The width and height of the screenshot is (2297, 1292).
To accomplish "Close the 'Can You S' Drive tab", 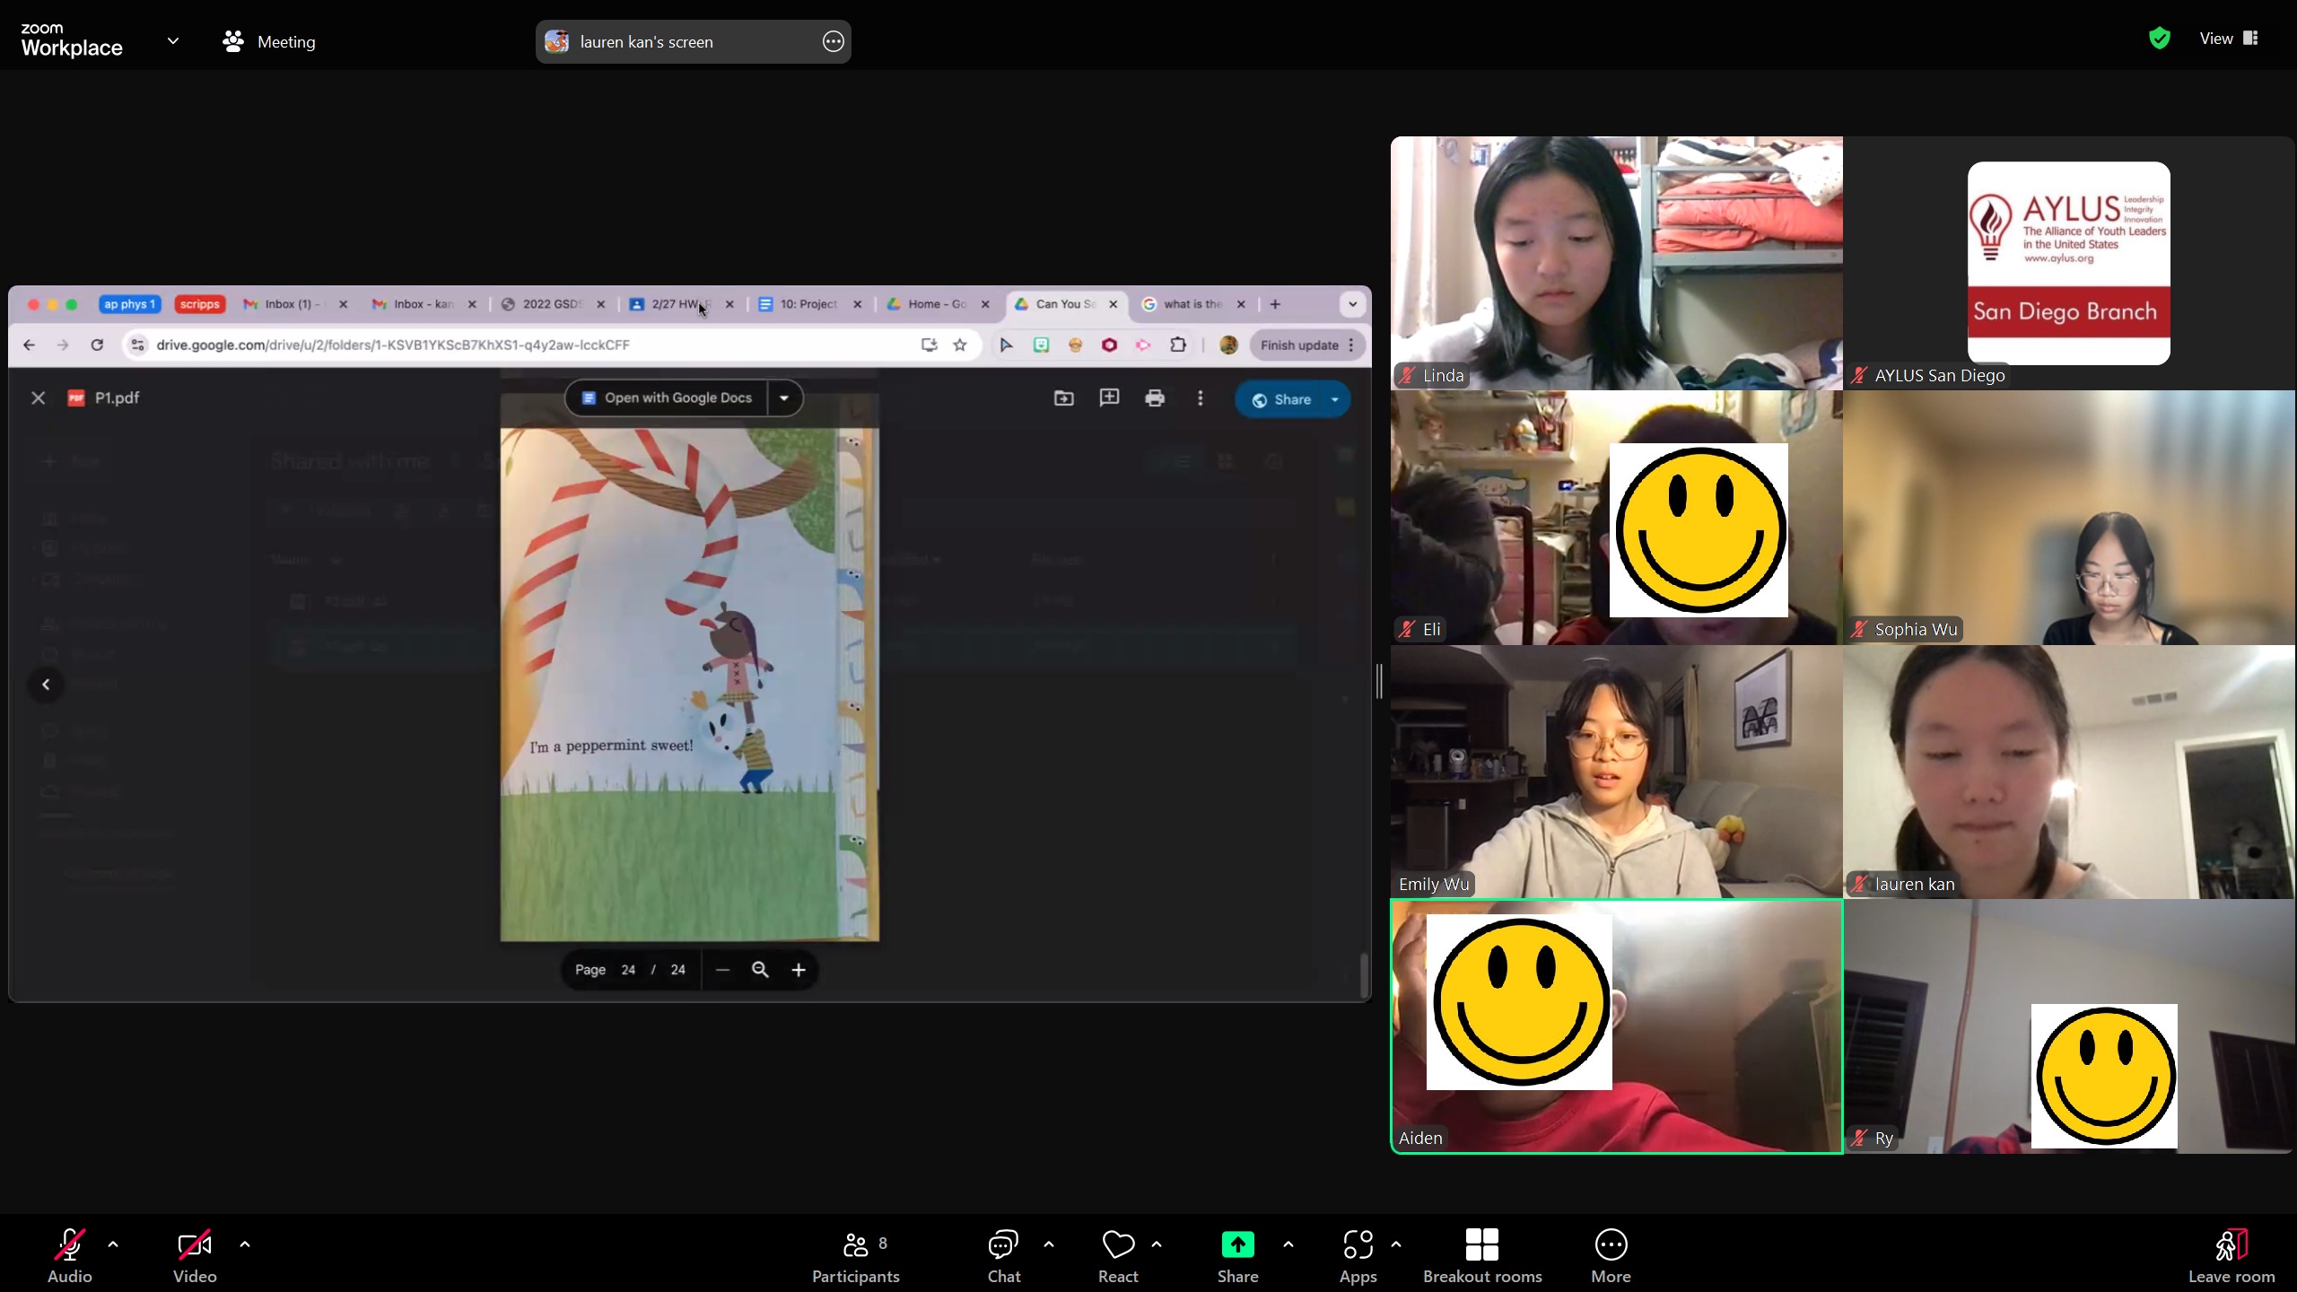I will (1113, 304).
